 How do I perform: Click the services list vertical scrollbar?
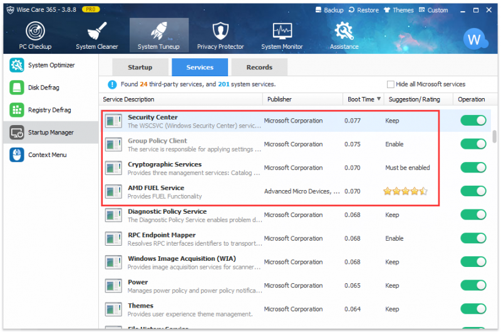click(494, 136)
